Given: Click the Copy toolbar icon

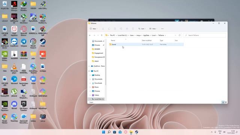Looking at the screenshot, I should pyautogui.click(x=109, y=28).
